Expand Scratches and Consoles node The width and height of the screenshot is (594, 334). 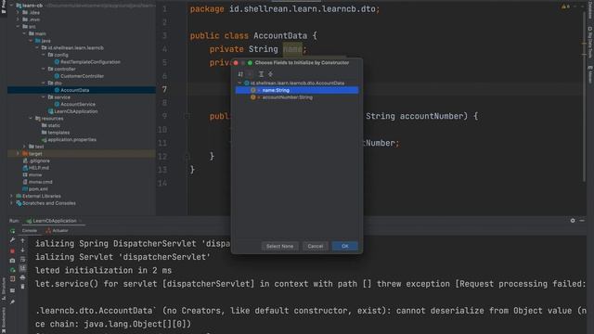[x=11, y=203]
